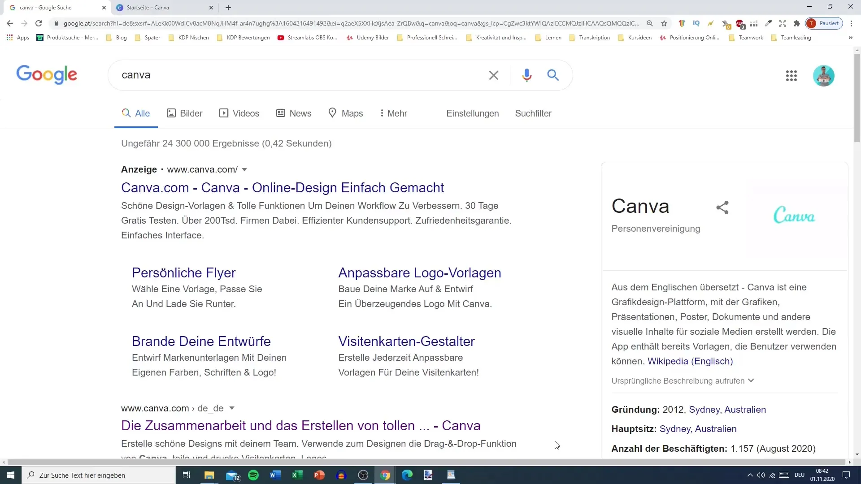861x484 pixels.
Task: Open the KDP Nischen bookmark folder
Action: tap(189, 38)
